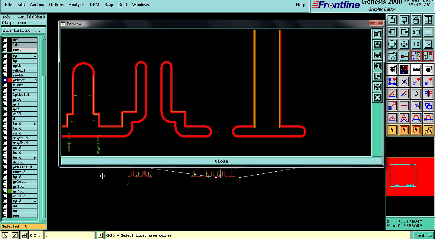Click the pan right icon in the main toolbar
Image resolution: width=435 pixels, height=239 pixels.
click(404, 32)
